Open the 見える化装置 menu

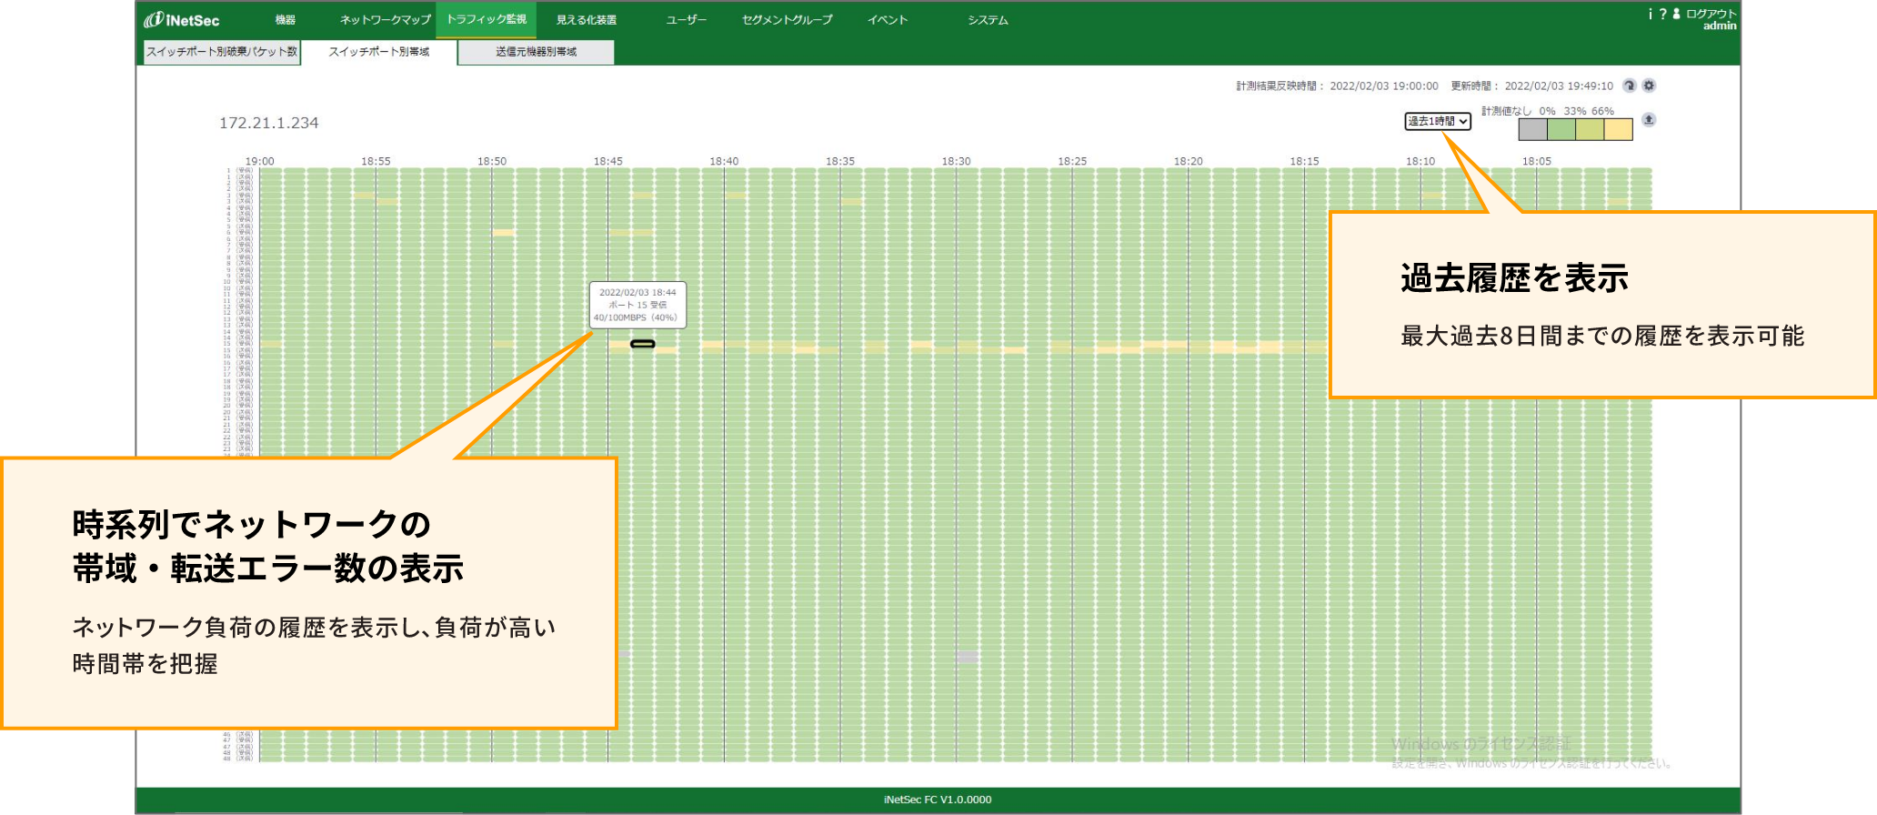point(587,20)
